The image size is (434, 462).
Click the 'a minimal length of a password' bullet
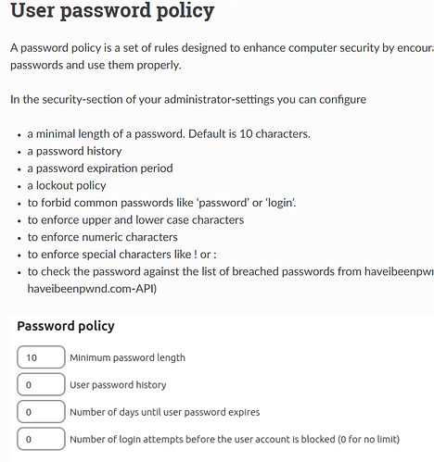click(169, 134)
